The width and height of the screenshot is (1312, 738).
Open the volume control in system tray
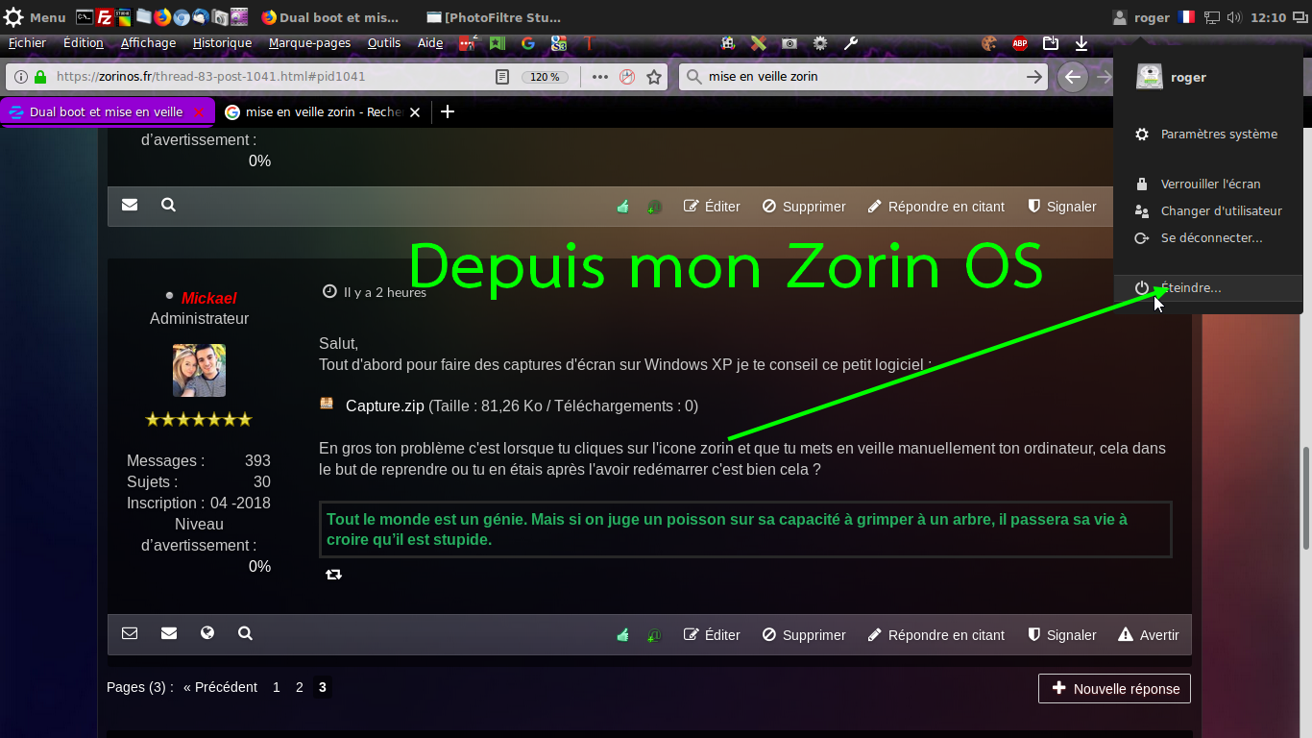point(1234,17)
